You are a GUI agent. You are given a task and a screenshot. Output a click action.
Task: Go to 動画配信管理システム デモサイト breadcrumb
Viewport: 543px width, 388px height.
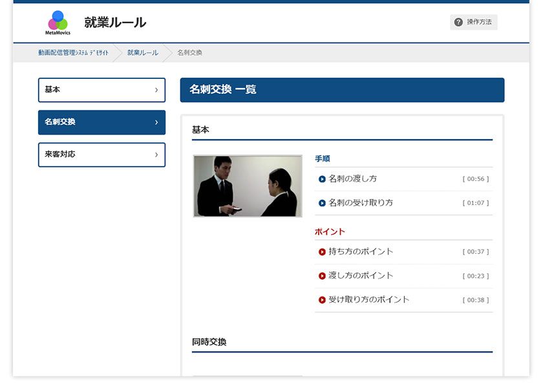pos(73,52)
